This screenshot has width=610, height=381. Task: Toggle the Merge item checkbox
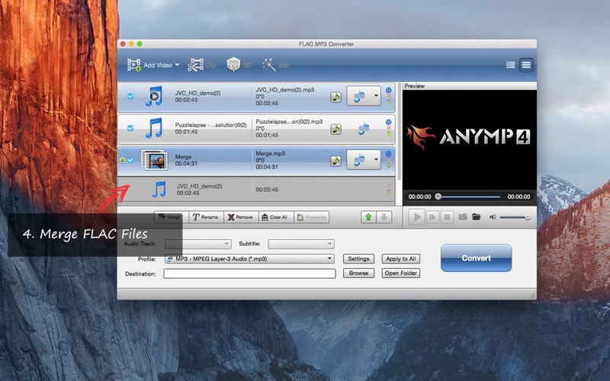point(130,160)
